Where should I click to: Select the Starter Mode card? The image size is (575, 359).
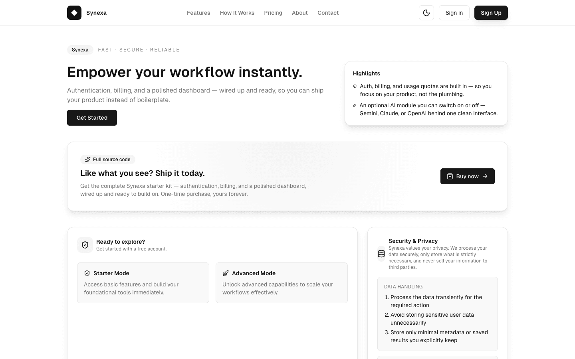click(x=143, y=283)
